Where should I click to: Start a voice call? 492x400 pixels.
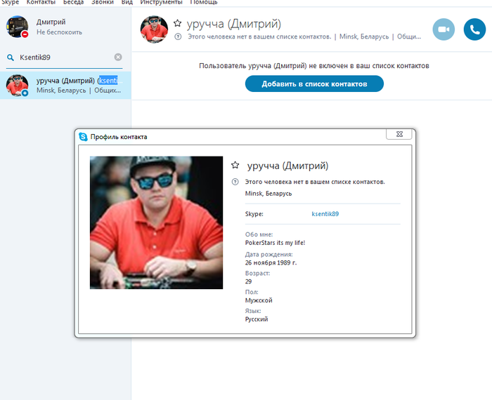point(474,29)
